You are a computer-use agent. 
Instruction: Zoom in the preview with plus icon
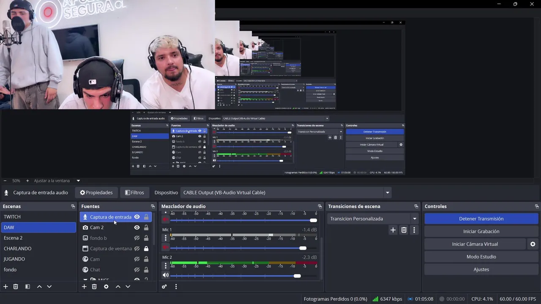click(27, 181)
